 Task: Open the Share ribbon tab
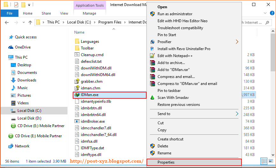(46, 13)
